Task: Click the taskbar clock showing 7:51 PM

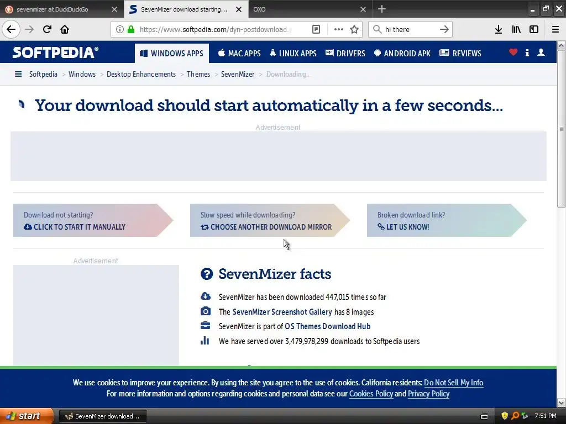Action: 546,416
